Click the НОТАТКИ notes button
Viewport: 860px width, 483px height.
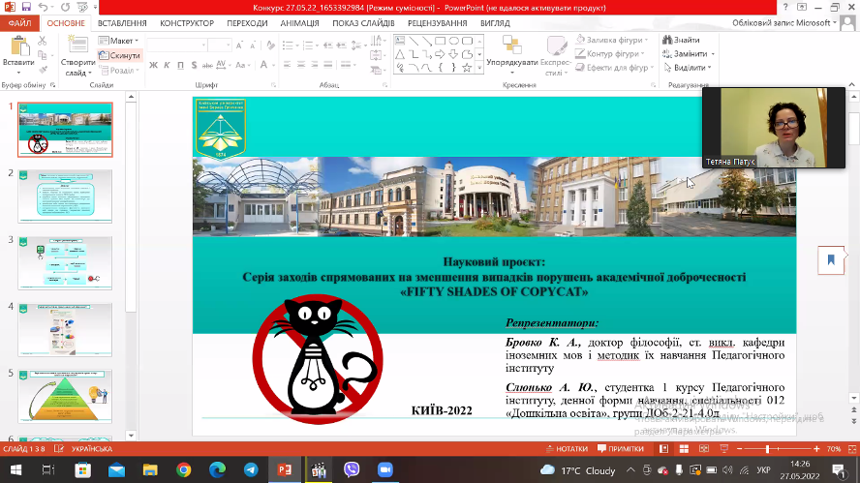pos(568,448)
